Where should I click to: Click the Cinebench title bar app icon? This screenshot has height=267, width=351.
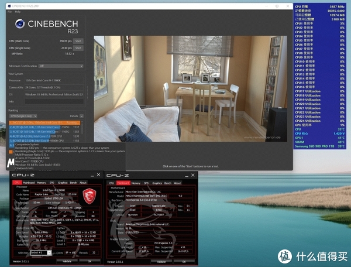coord(9,6)
